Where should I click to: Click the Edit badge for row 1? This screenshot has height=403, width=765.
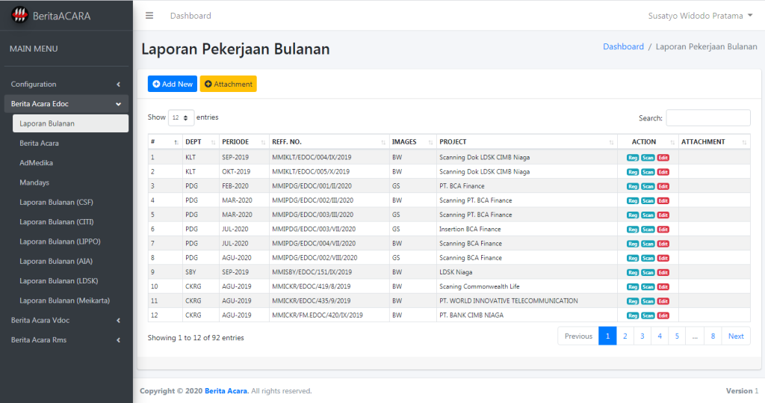coord(663,158)
